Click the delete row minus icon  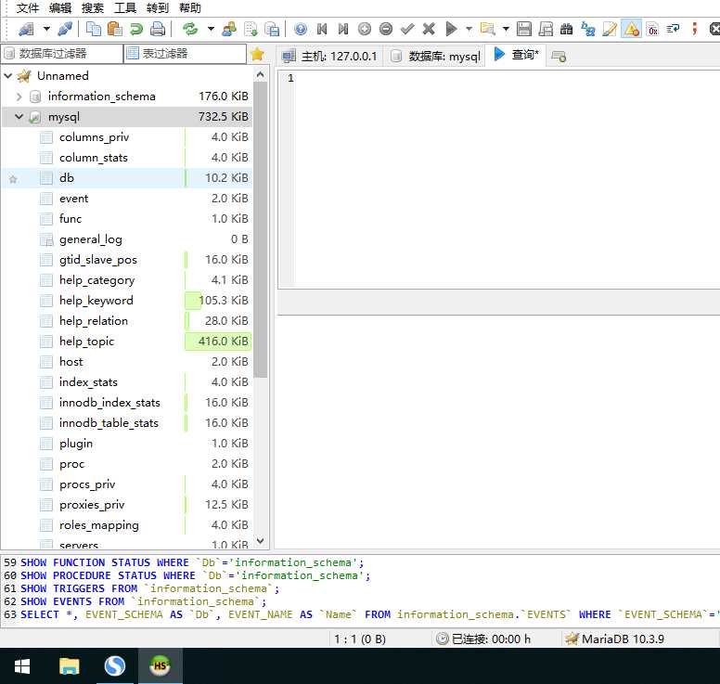point(386,30)
